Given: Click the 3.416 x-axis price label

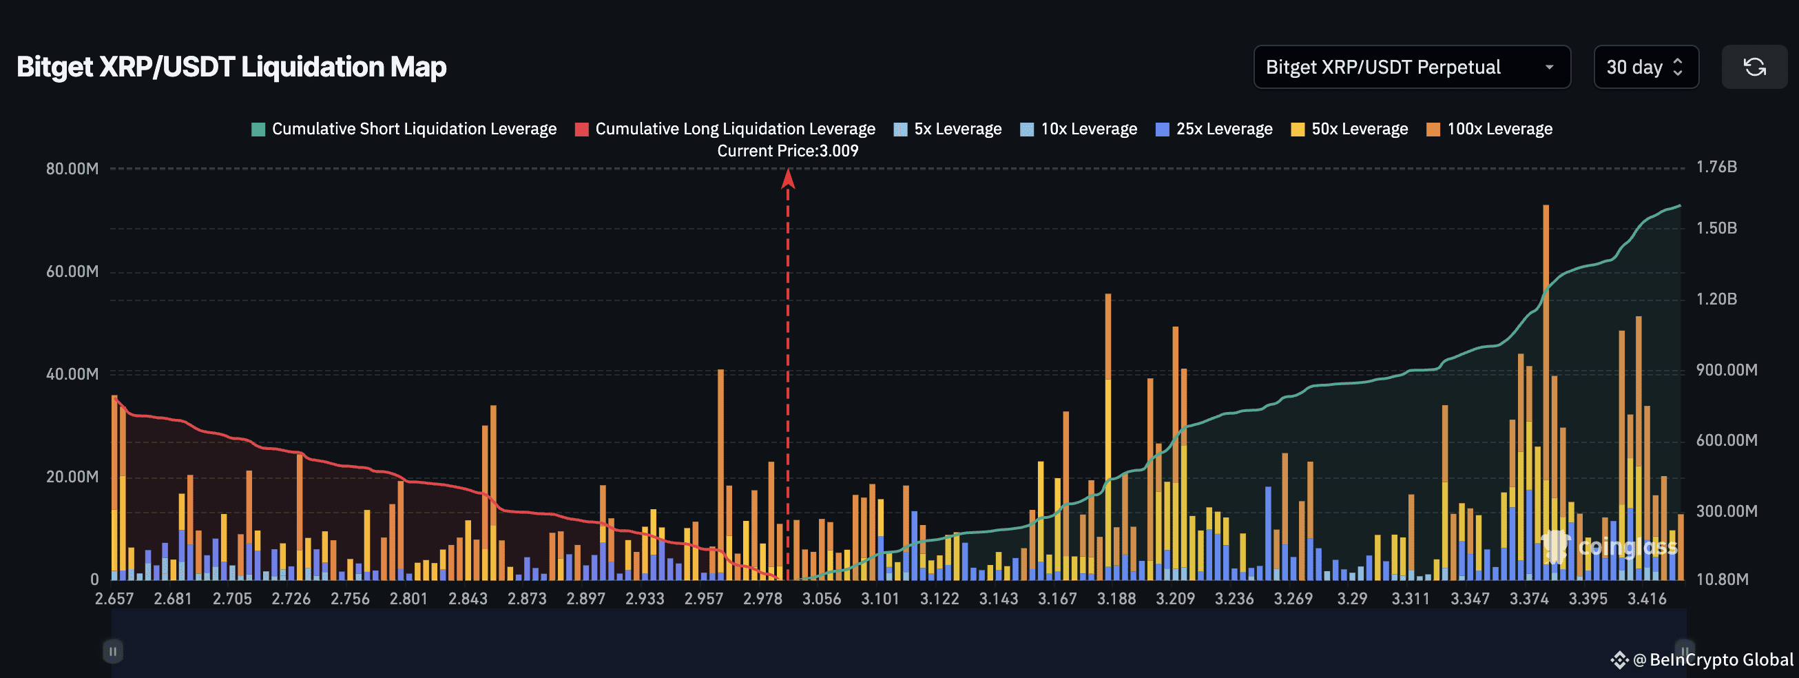Looking at the screenshot, I should [1647, 599].
